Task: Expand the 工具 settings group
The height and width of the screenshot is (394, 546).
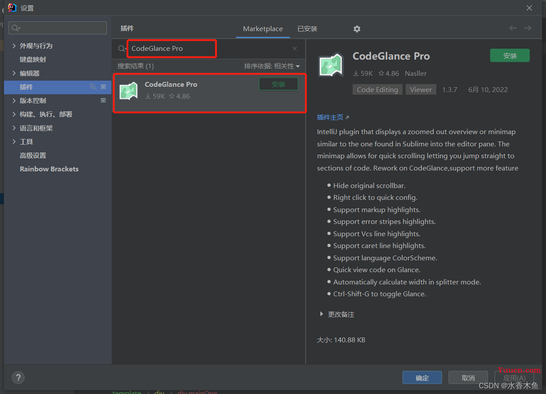Action: pos(14,142)
